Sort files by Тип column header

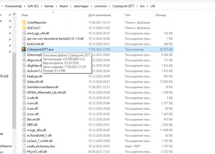click(127, 15)
